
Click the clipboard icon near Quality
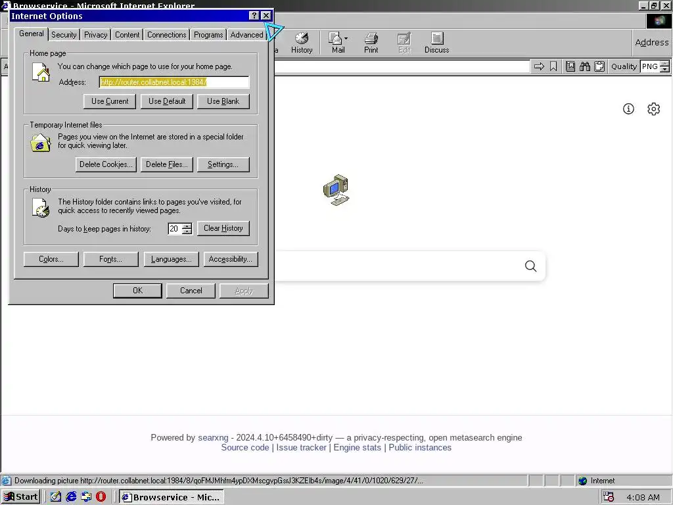click(x=599, y=66)
